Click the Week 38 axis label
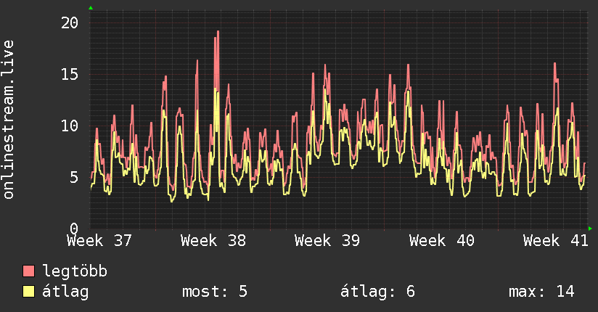The image size is (598, 312). click(x=213, y=241)
